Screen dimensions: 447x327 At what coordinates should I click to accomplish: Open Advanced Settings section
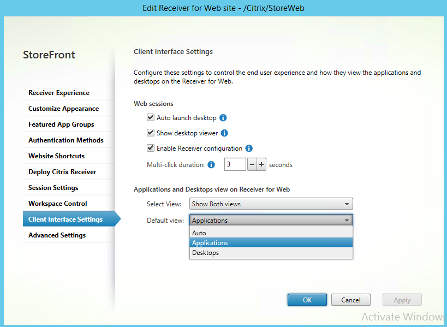pos(68,235)
